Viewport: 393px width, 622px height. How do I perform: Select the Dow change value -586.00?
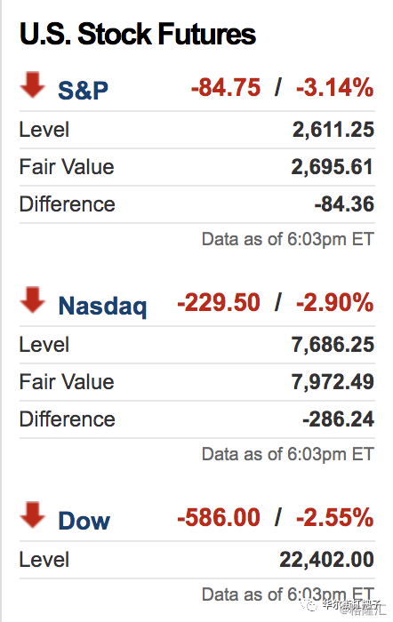pos(219,517)
